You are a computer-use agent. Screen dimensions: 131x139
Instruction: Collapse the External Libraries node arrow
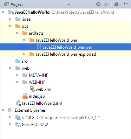click(x=3, y=110)
